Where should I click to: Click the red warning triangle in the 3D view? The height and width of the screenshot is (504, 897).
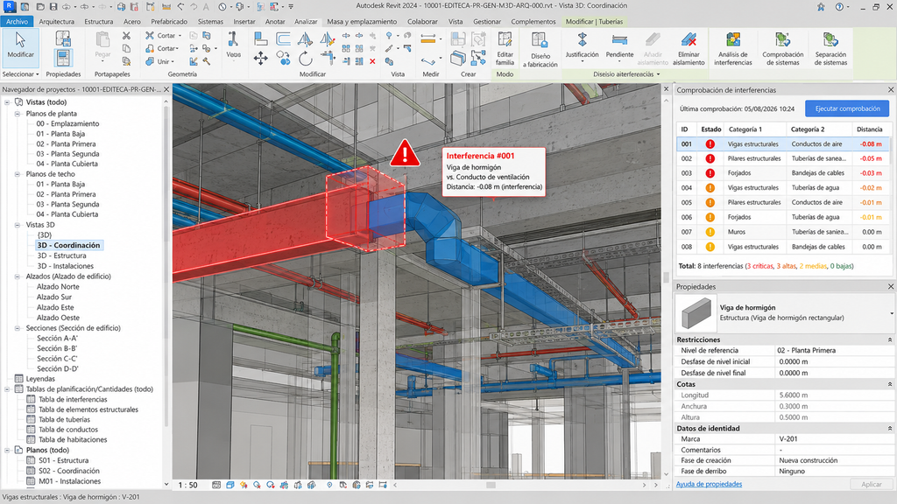tap(405, 153)
